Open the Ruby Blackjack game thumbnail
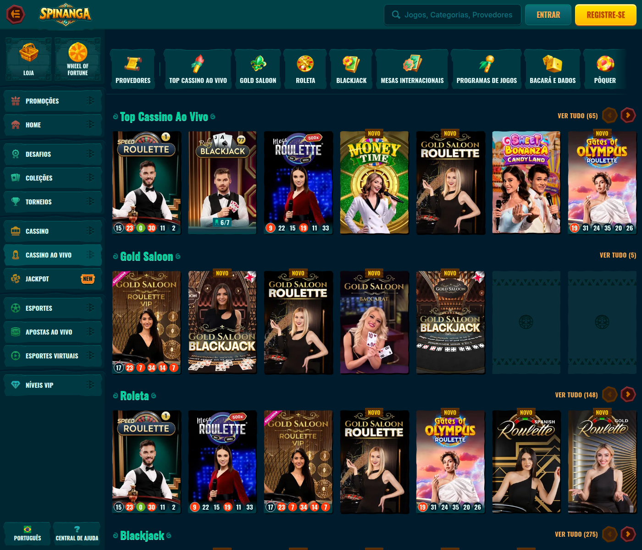The image size is (642, 550). [x=222, y=183]
